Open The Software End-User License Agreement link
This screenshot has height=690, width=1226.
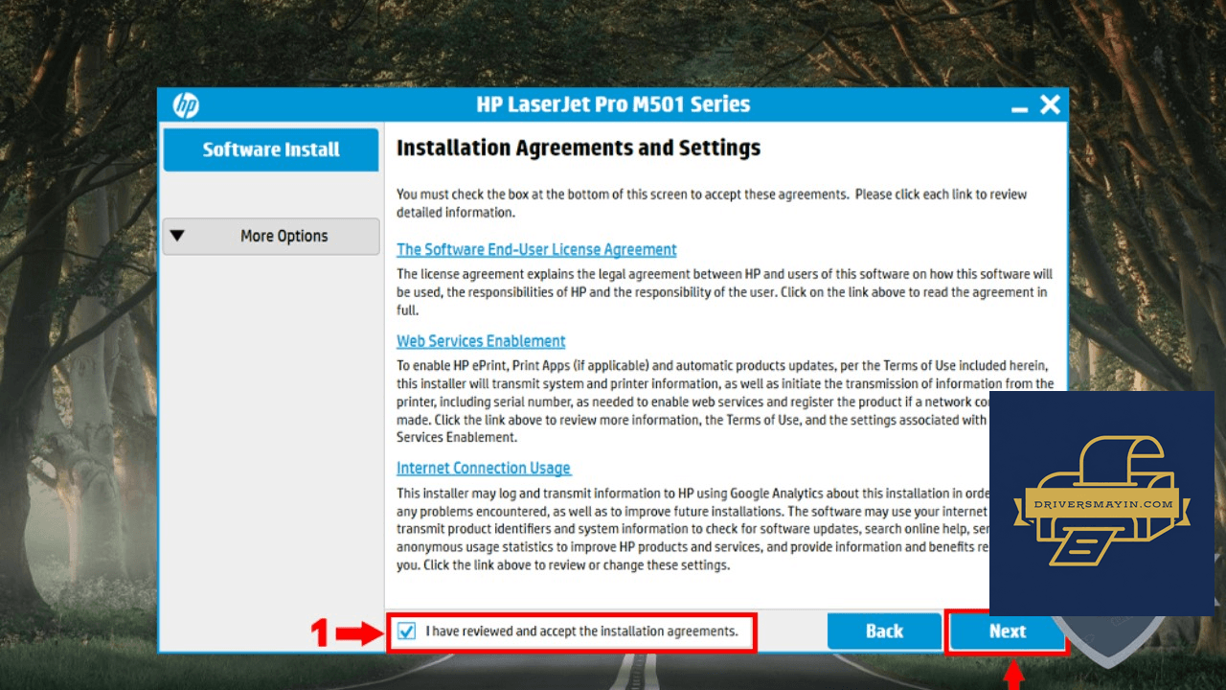(536, 249)
